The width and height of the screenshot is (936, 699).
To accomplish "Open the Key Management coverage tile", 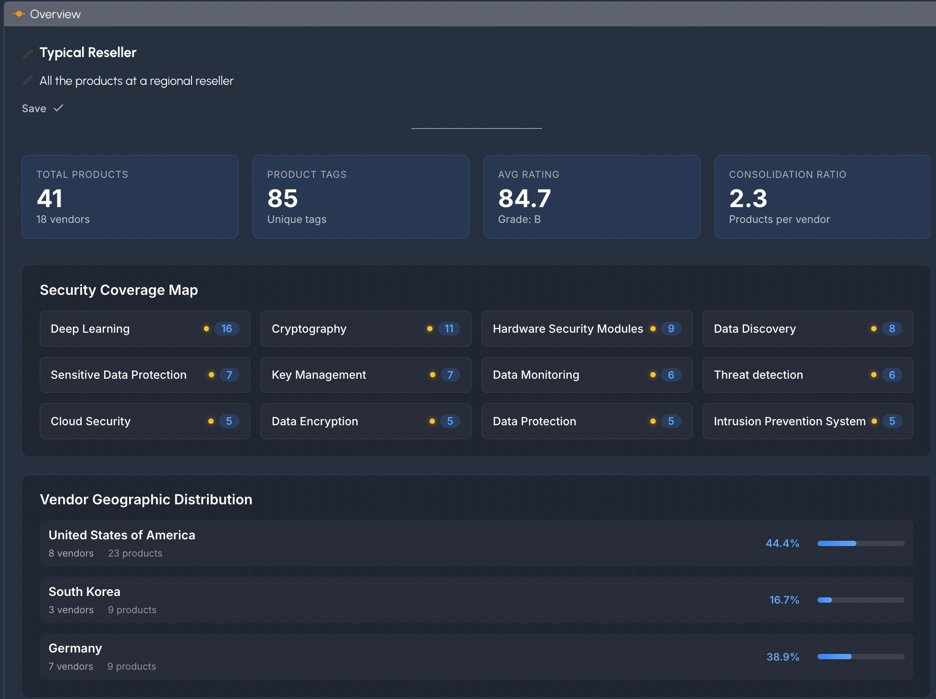I will tap(366, 375).
